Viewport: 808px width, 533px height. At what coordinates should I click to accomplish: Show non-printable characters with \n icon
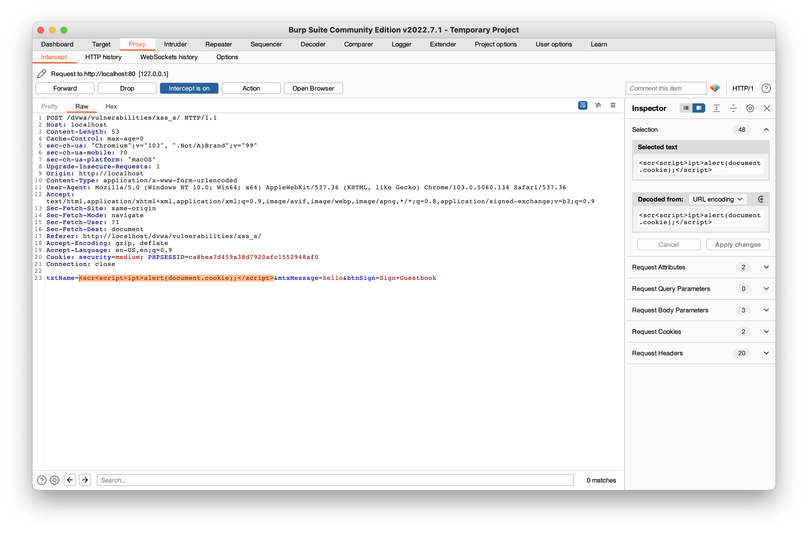point(598,105)
